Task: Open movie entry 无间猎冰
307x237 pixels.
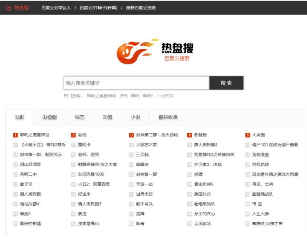Action: (x=202, y=224)
